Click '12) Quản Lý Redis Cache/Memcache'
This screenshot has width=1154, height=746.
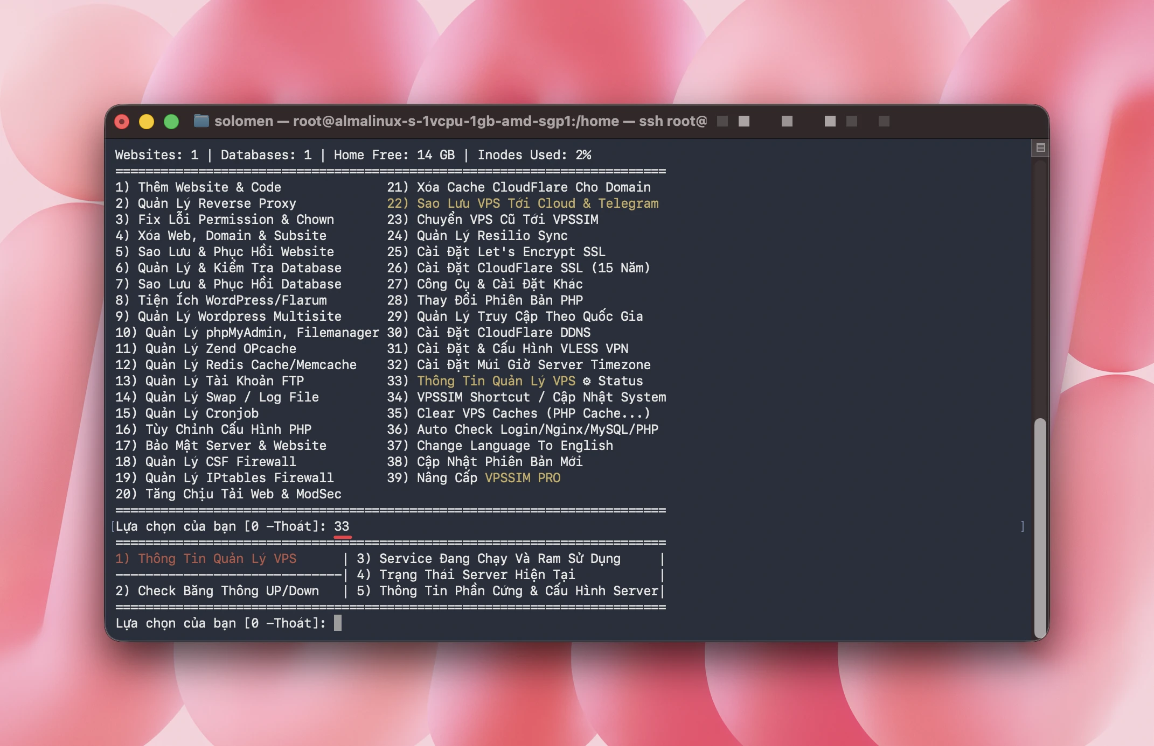236,365
